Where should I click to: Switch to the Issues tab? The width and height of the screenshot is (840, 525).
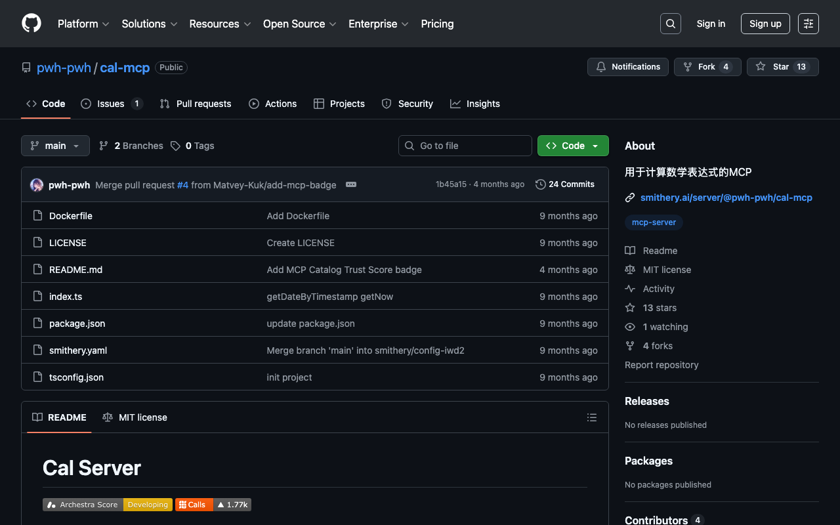pyautogui.click(x=111, y=104)
